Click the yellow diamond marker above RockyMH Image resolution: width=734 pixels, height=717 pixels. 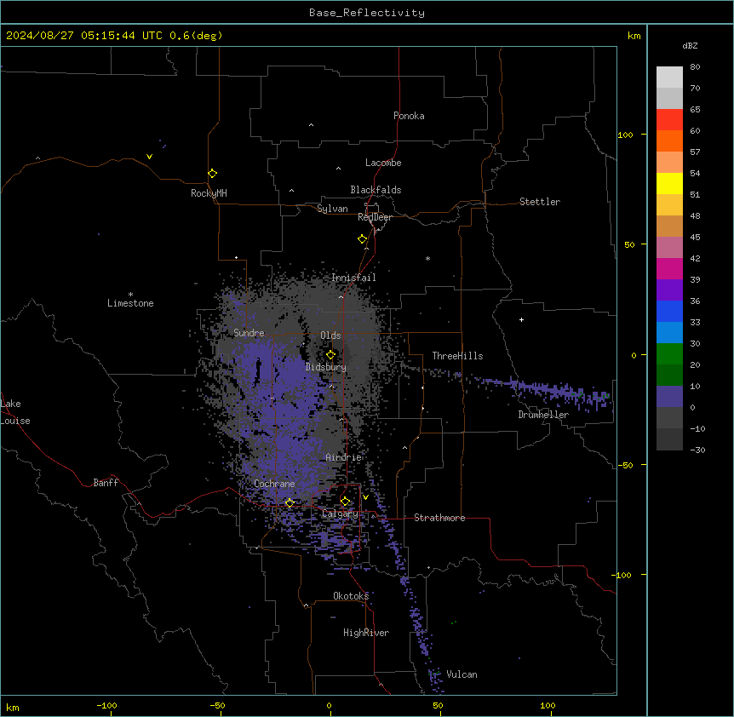[x=212, y=173]
